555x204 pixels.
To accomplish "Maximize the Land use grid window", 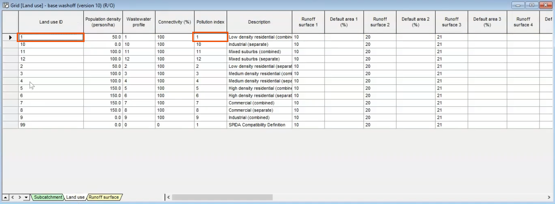I will tap(531, 5).
